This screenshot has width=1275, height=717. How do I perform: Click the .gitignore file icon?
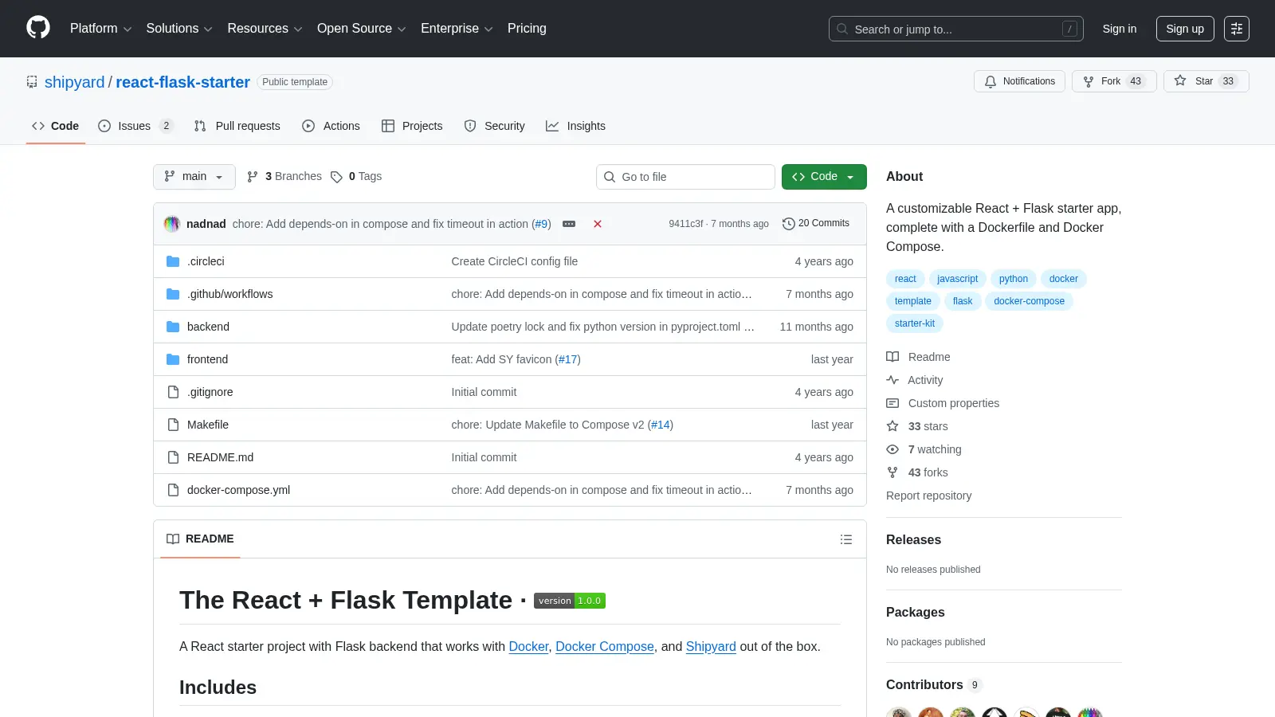[173, 392]
